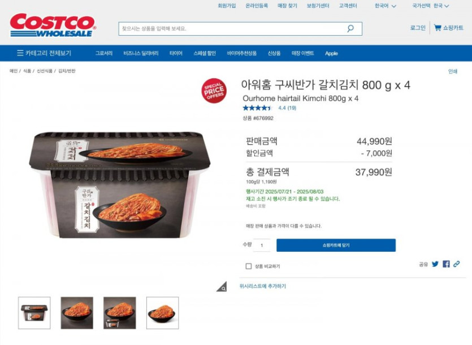Copy product link via chain icon
Viewport: 472px width, 345px height.
[x=457, y=264]
